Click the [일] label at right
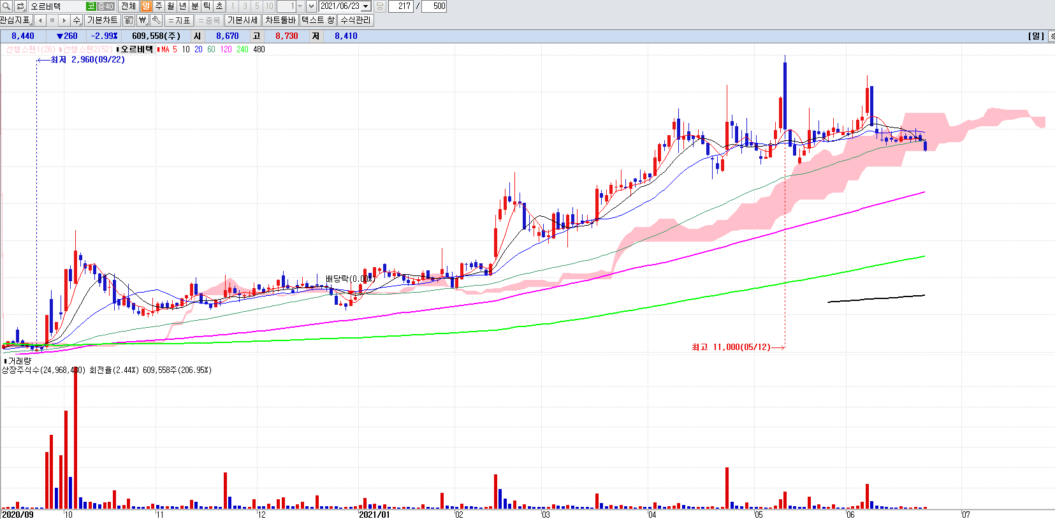The width and height of the screenshot is (1055, 519). click(x=1036, y=36)
